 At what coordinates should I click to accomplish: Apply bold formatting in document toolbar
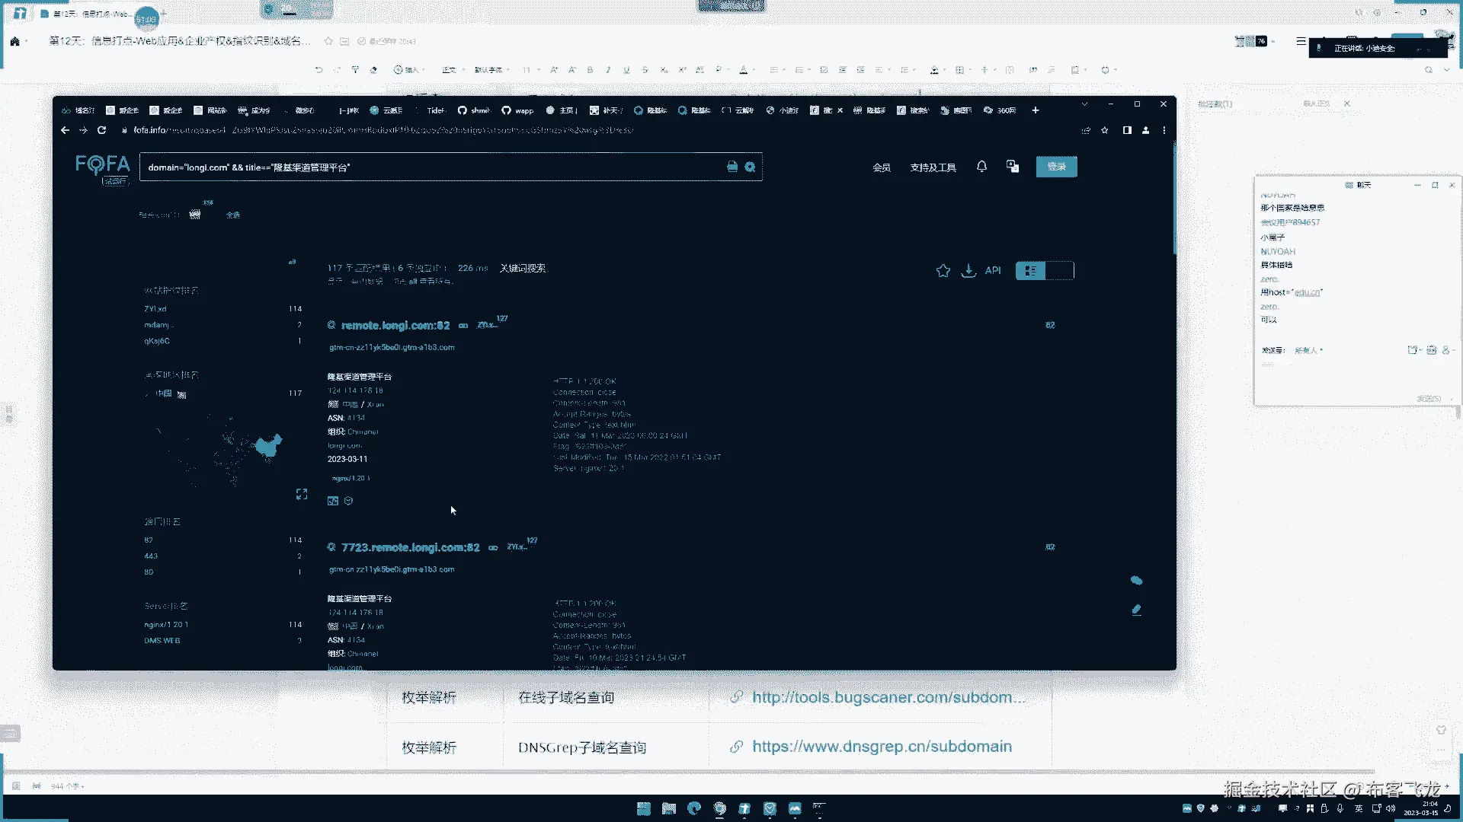(x=590, y=70)
